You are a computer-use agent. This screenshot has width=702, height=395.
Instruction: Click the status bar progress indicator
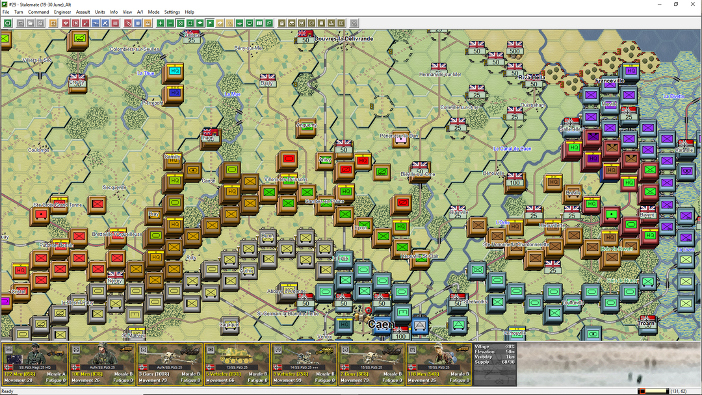[x=653, y=391]
